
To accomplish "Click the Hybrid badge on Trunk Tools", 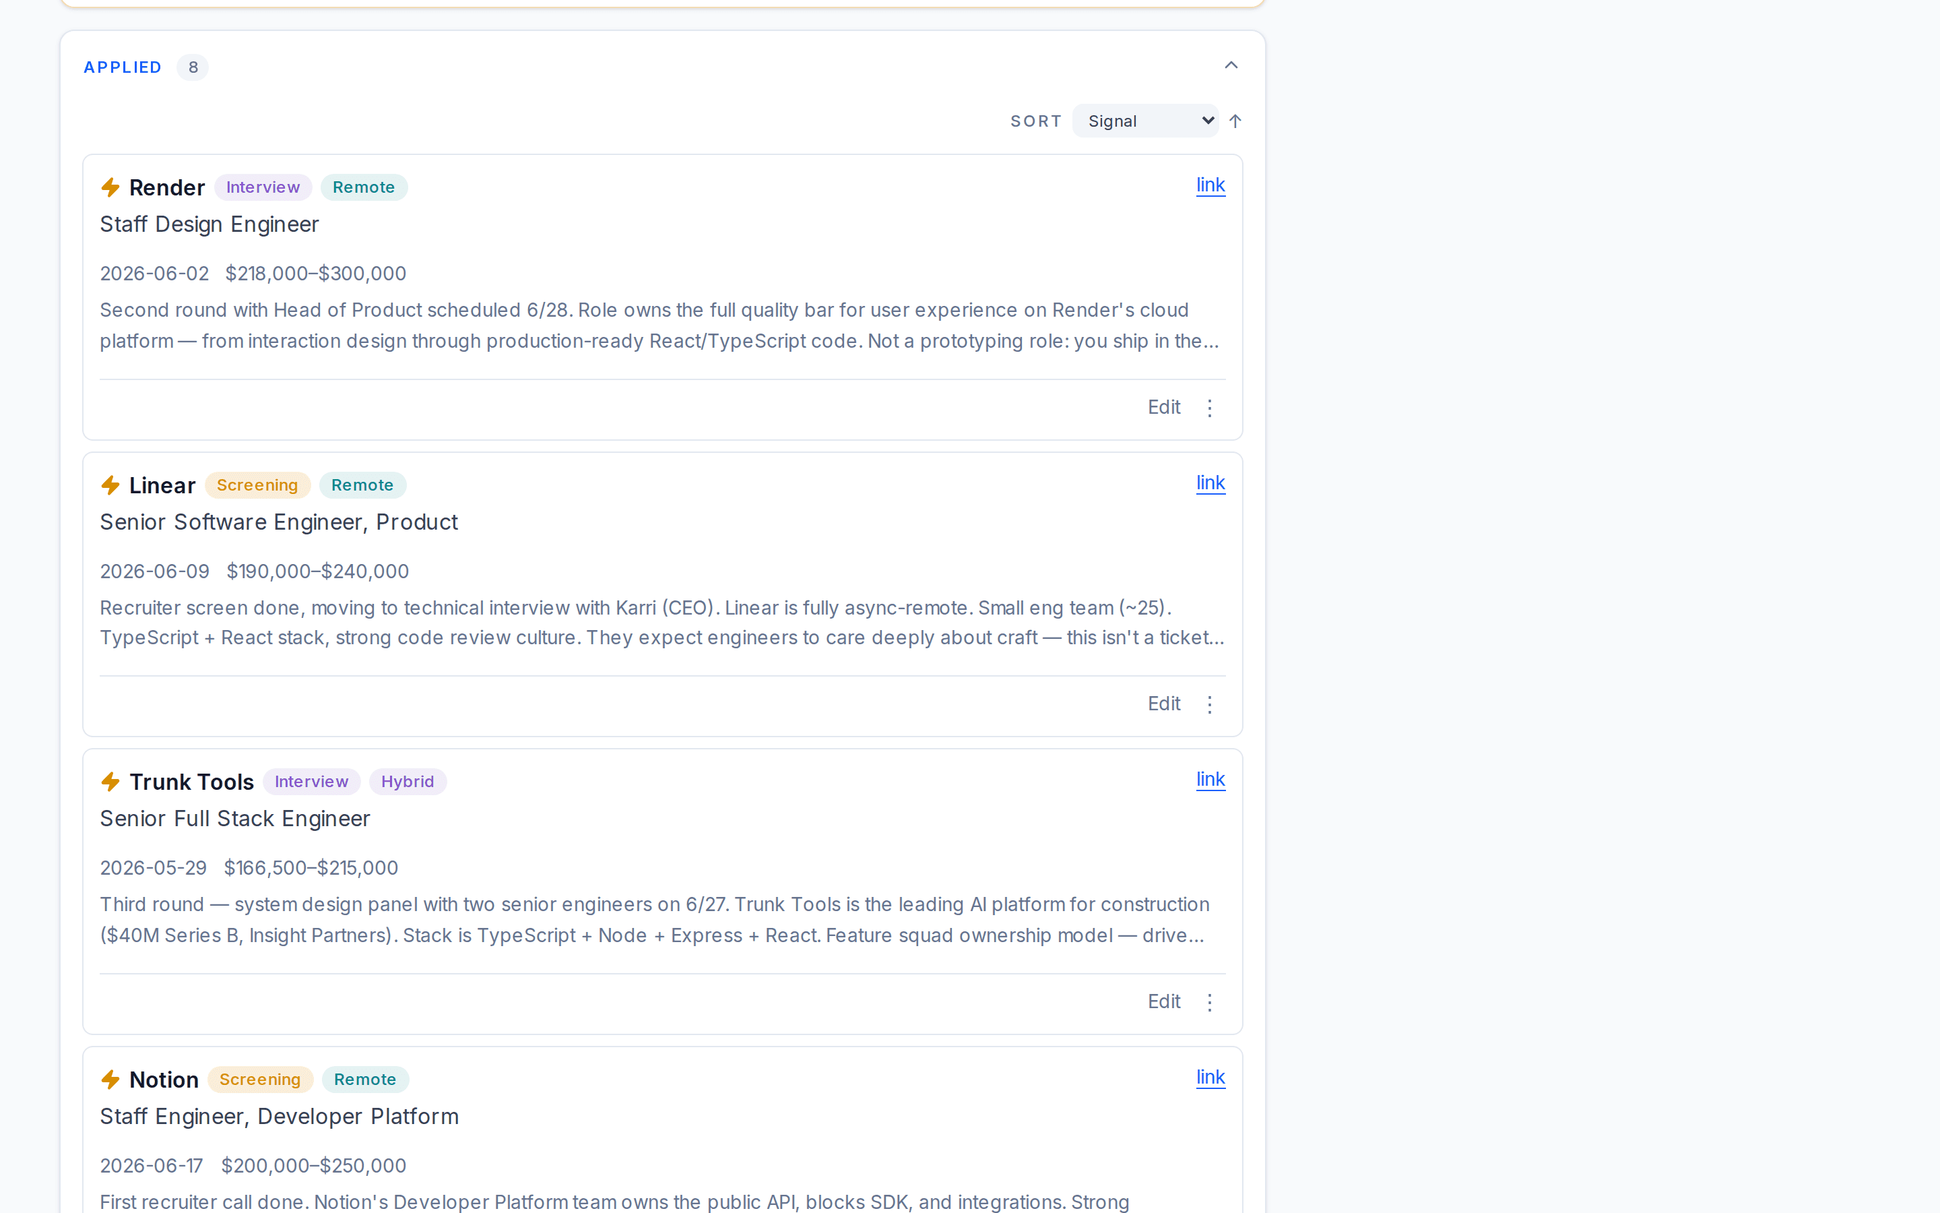I will pyautogui.click(x=408, y=782).
